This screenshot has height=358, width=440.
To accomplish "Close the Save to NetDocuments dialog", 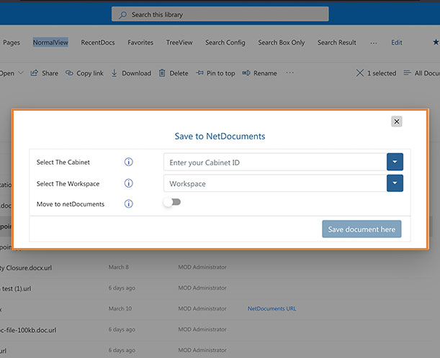I will (x=397, y=121).
